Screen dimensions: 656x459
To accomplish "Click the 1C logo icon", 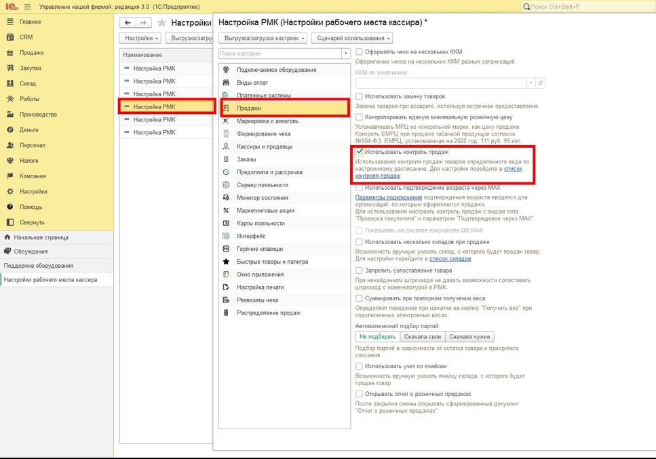I will point(11,7).
